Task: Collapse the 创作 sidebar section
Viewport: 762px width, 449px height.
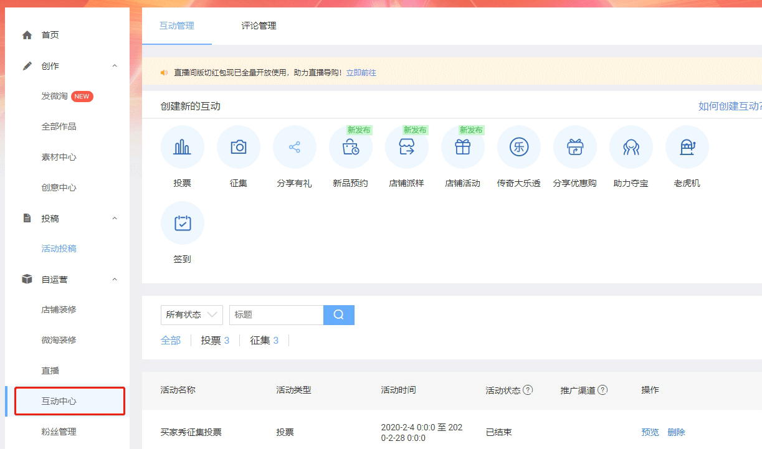Action: tap(115, 66)
